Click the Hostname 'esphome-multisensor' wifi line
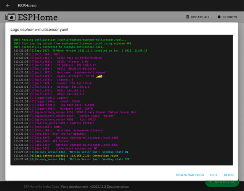 coord(60,73)
